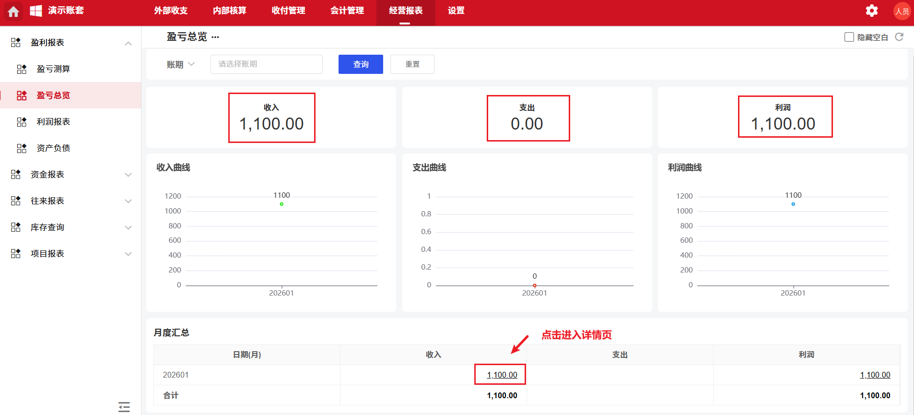Enable the 隐藏空白 checkbox

(849, 37)
